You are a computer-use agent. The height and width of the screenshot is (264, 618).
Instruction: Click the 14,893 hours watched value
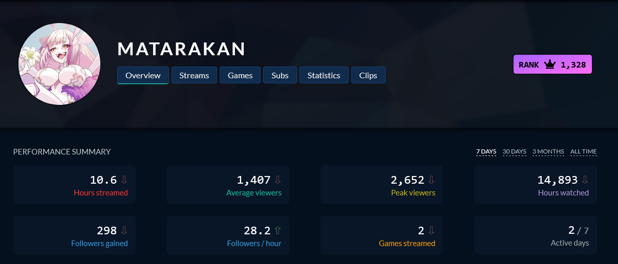pyautogui.click(x=558, y=180)
